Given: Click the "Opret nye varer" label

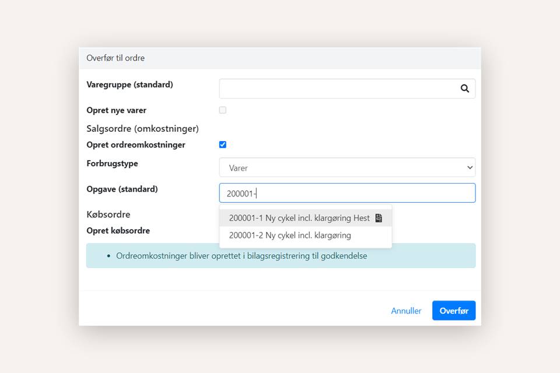Looking at the screenshot, I should click(116, 110).
